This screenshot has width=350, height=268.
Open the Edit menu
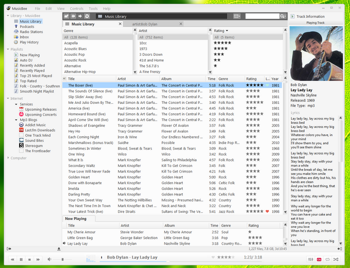(x=49, y=8)
